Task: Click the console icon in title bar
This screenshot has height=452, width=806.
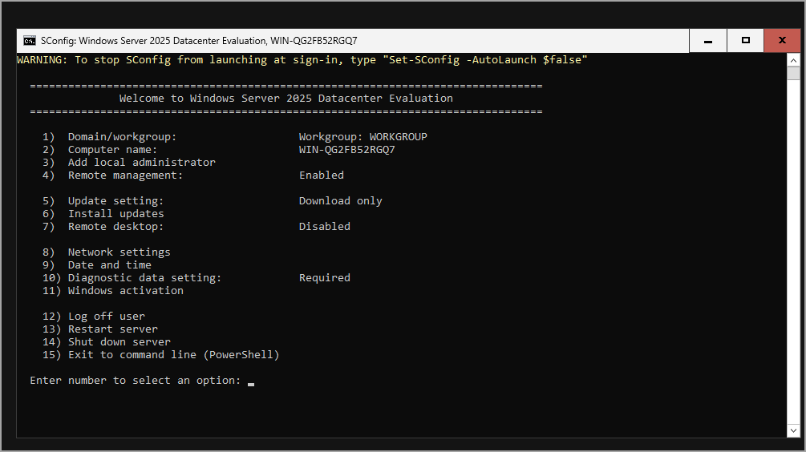Action: [30, 41]
